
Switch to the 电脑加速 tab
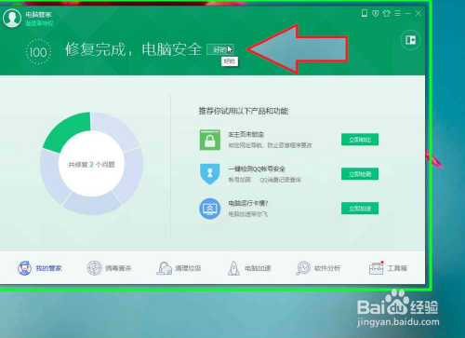coord(249,268)
